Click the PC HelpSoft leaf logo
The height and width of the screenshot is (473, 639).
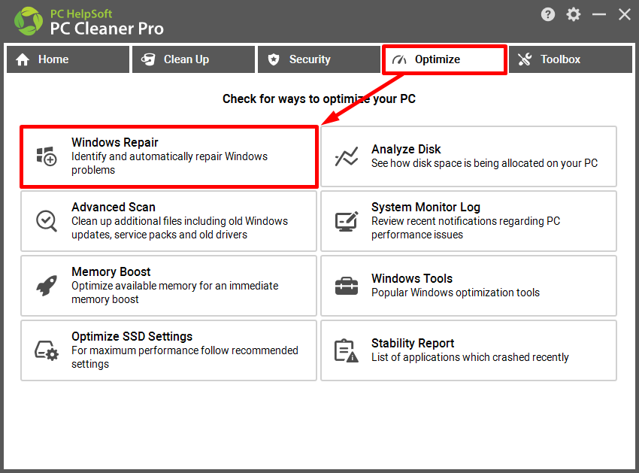29,21
